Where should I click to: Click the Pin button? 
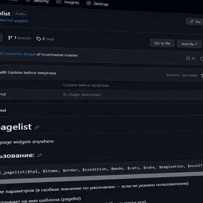(x=195, y=22)
